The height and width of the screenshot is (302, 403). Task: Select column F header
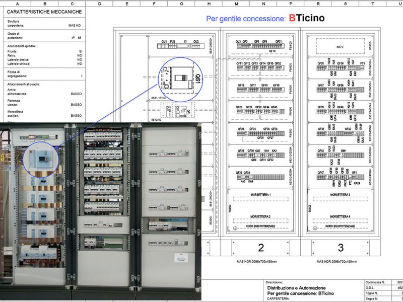tap(154, 4)
